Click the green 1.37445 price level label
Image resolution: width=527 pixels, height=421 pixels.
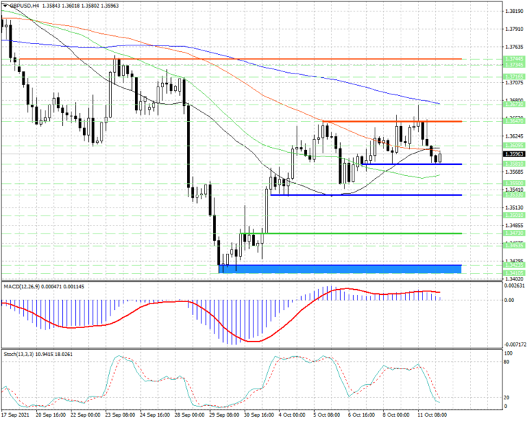pos(514,58)
